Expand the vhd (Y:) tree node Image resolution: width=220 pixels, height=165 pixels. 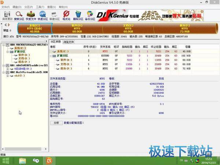[8, 76]
